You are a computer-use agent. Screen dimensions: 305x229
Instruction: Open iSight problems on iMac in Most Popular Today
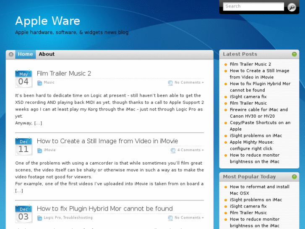256,200
